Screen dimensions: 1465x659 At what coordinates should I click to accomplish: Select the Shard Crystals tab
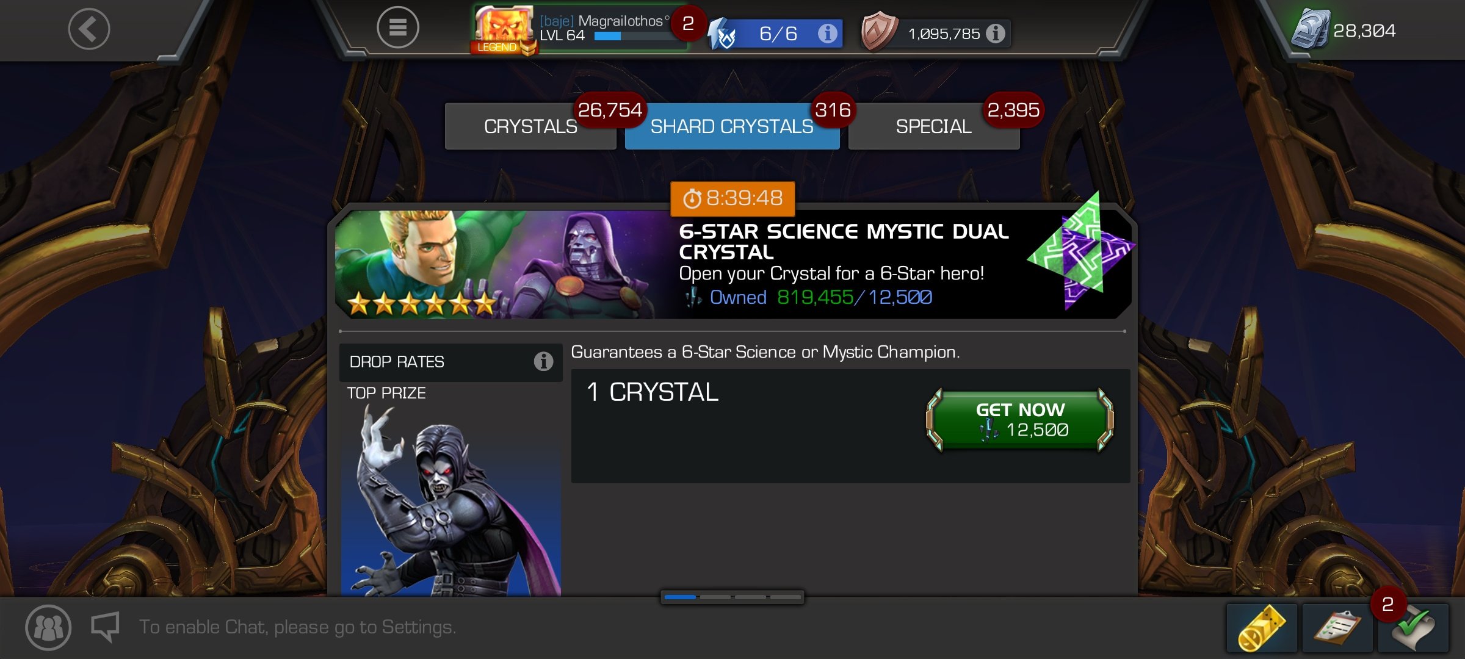(732, 126)
